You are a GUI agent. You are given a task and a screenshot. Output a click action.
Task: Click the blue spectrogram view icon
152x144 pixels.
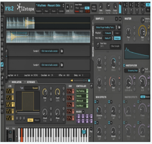coord(89,81)
